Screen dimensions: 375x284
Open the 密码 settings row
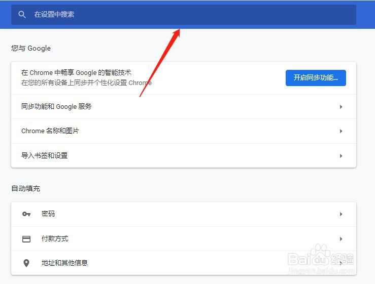pyautogui.click(x=184, y=214)
